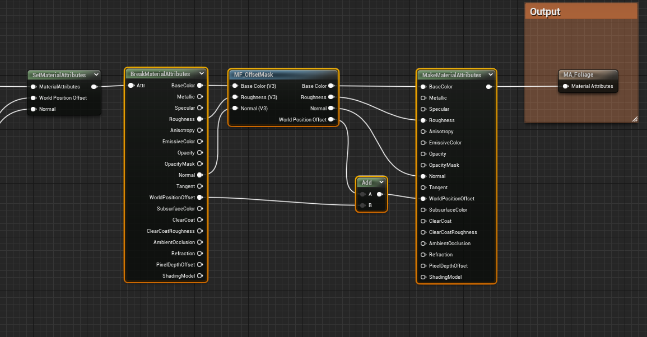Click SetMaterialAttributes MaterialAttributes input pin
This screenshot has width=647, height=337.
(x=34, y=87)
